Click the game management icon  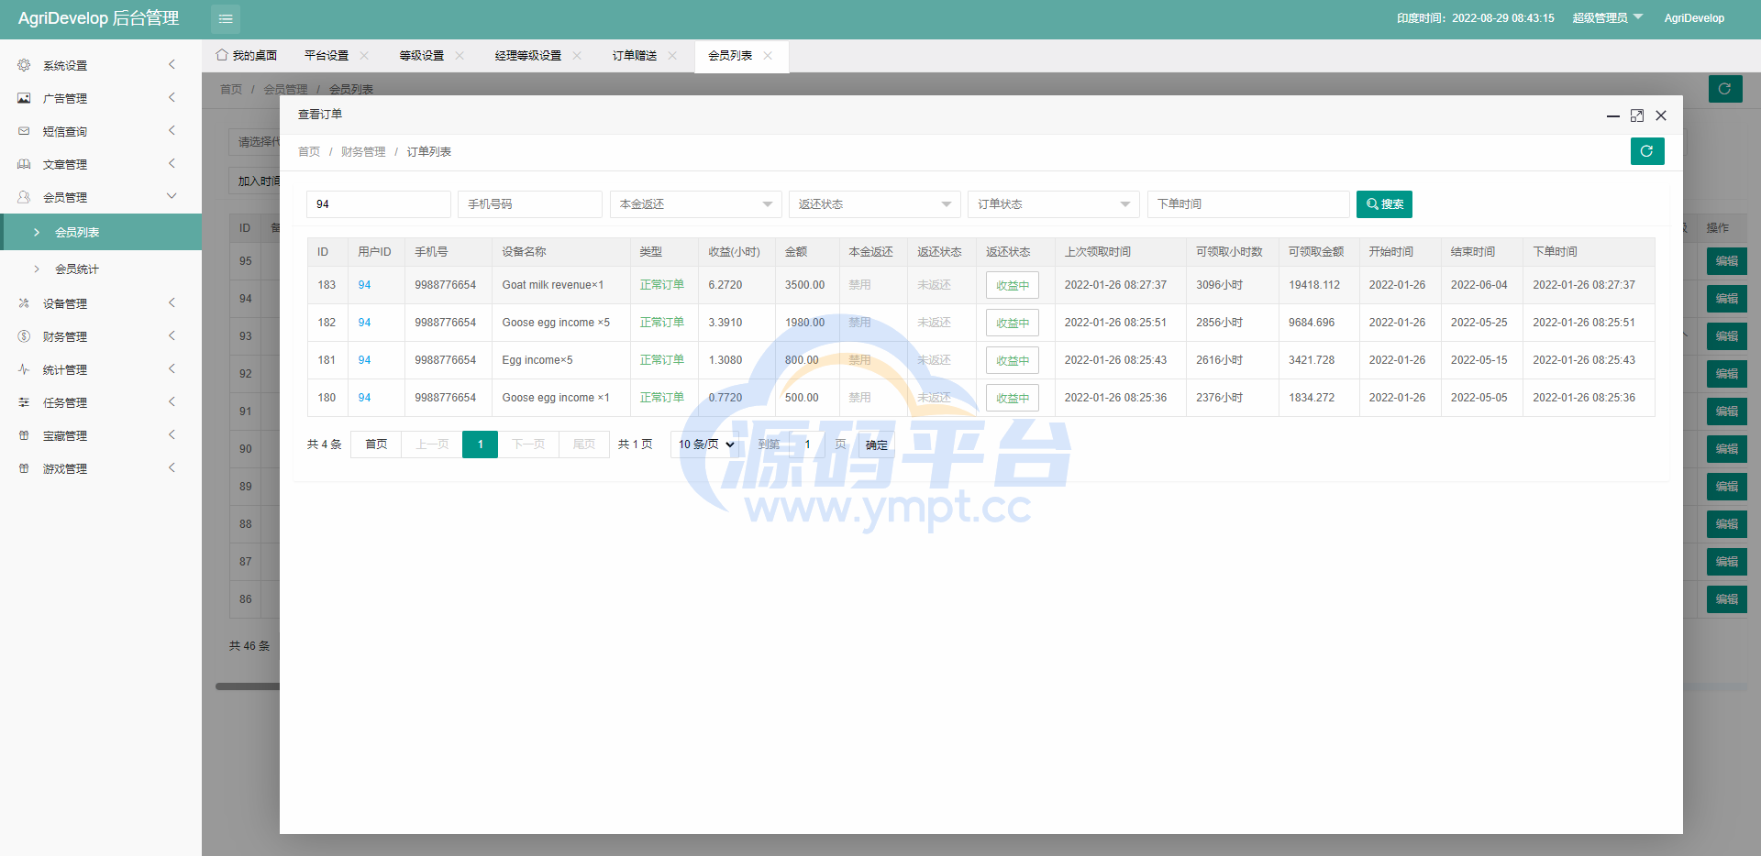pyautogui.click(x=24, y=468)
